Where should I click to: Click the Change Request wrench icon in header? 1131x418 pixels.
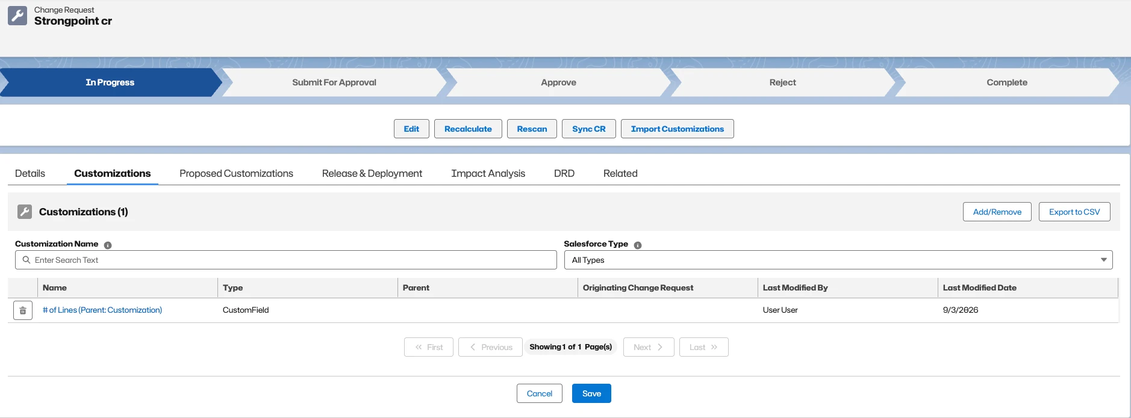17,16
